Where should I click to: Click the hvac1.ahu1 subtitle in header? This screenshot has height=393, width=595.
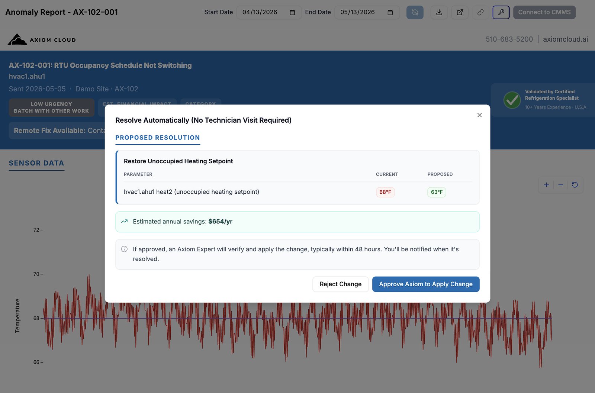click(27, 76)
